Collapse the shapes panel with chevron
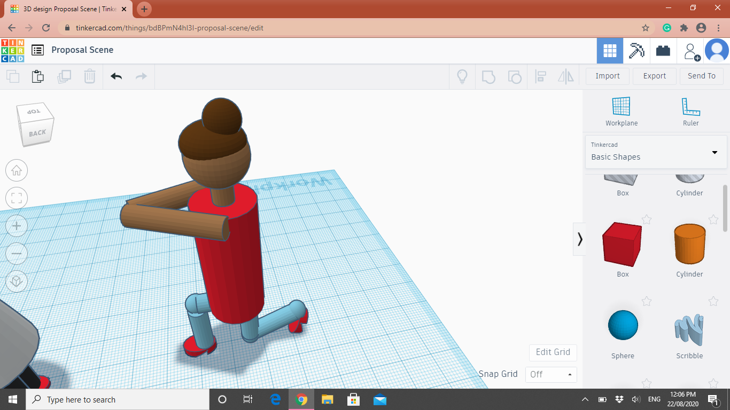Image resolution: width=730 pixels, height=410 pixels. tap(580, 239)
